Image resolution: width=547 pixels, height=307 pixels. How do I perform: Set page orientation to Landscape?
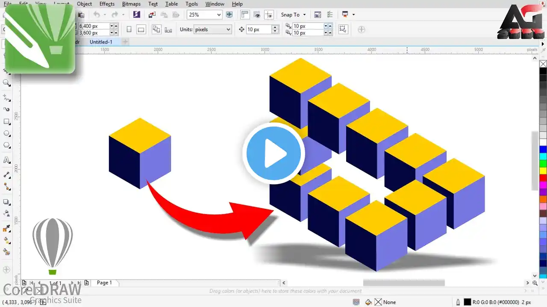tap(141, 29)
